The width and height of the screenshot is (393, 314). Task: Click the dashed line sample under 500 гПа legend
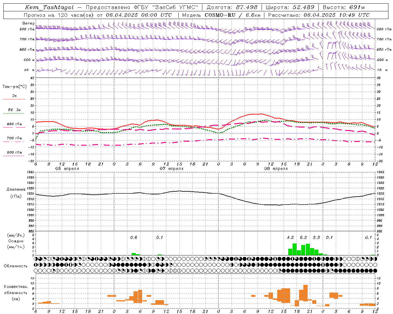pyautogui.click(x=14, y=156)
